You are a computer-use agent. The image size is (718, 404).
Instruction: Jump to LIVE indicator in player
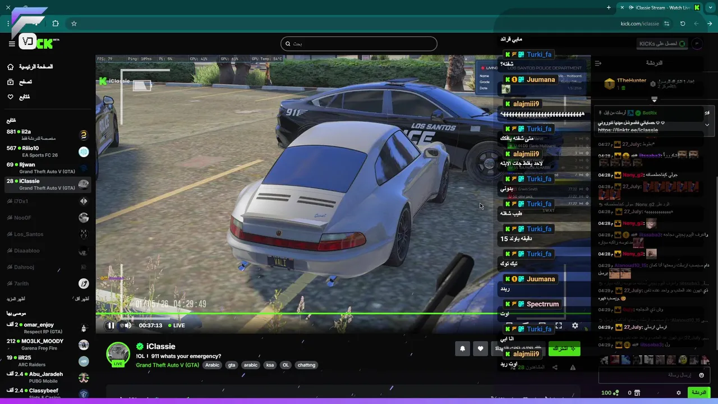tap(176, 325)
